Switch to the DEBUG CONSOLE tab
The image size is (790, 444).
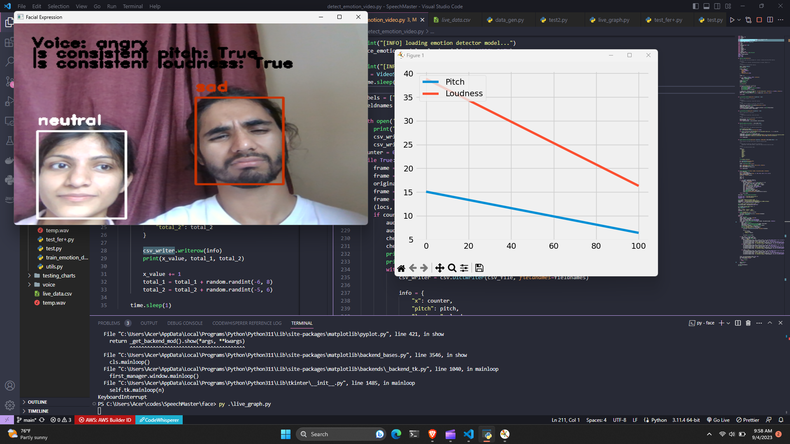pyautogui.click(x=185, y=323)
